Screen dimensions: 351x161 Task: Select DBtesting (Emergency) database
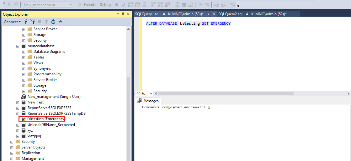point(46,119)
